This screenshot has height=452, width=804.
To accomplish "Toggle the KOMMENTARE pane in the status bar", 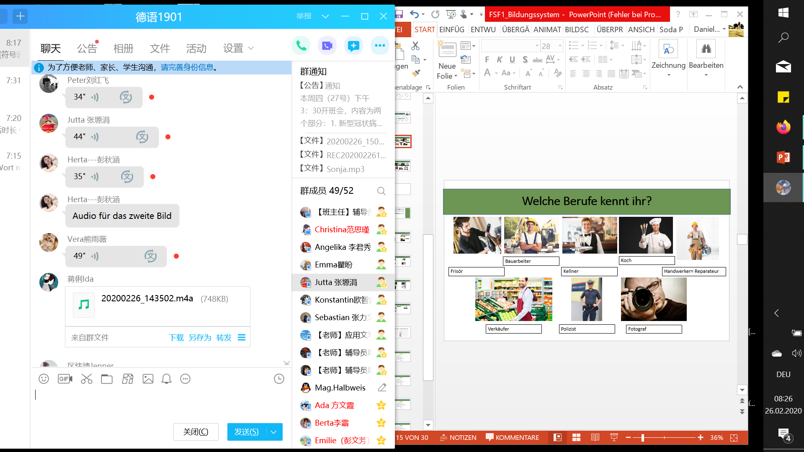I will (513, 438).
